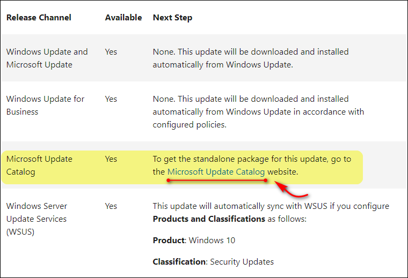This screenshot has height=278, width=408.
Task: Select the Classification: Security Updates line
Action: pyautogui.click(x=213, y=262)
